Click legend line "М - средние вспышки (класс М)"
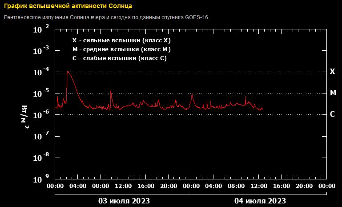The height and width of the screenshot is (207, 342). point(121,49)
